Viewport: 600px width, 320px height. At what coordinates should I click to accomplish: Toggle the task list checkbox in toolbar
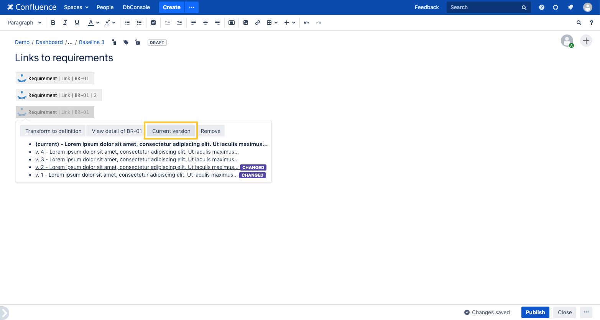click(x=153, y=23)
